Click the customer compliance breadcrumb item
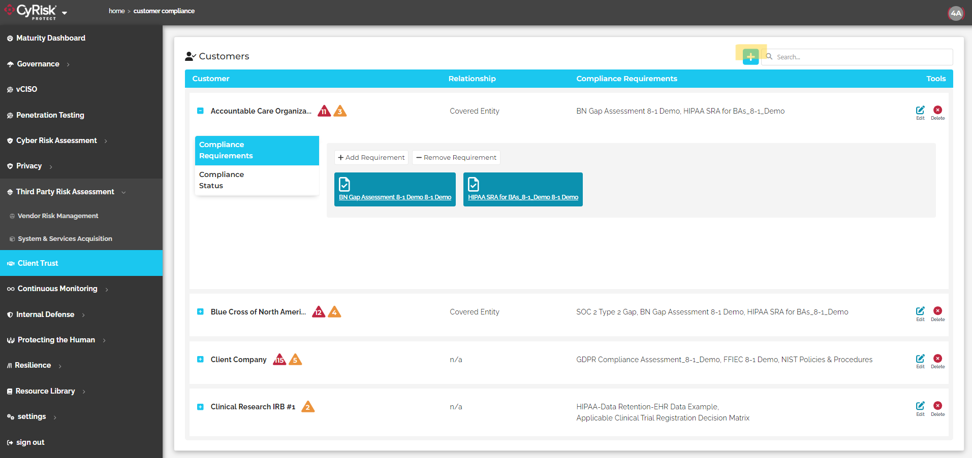Viewport: 972px width, 458px height. [x=164, y=11]
